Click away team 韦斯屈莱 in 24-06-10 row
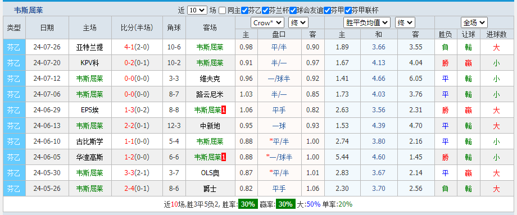Viewport: 517px width, 215px height. tap(210, 141)
